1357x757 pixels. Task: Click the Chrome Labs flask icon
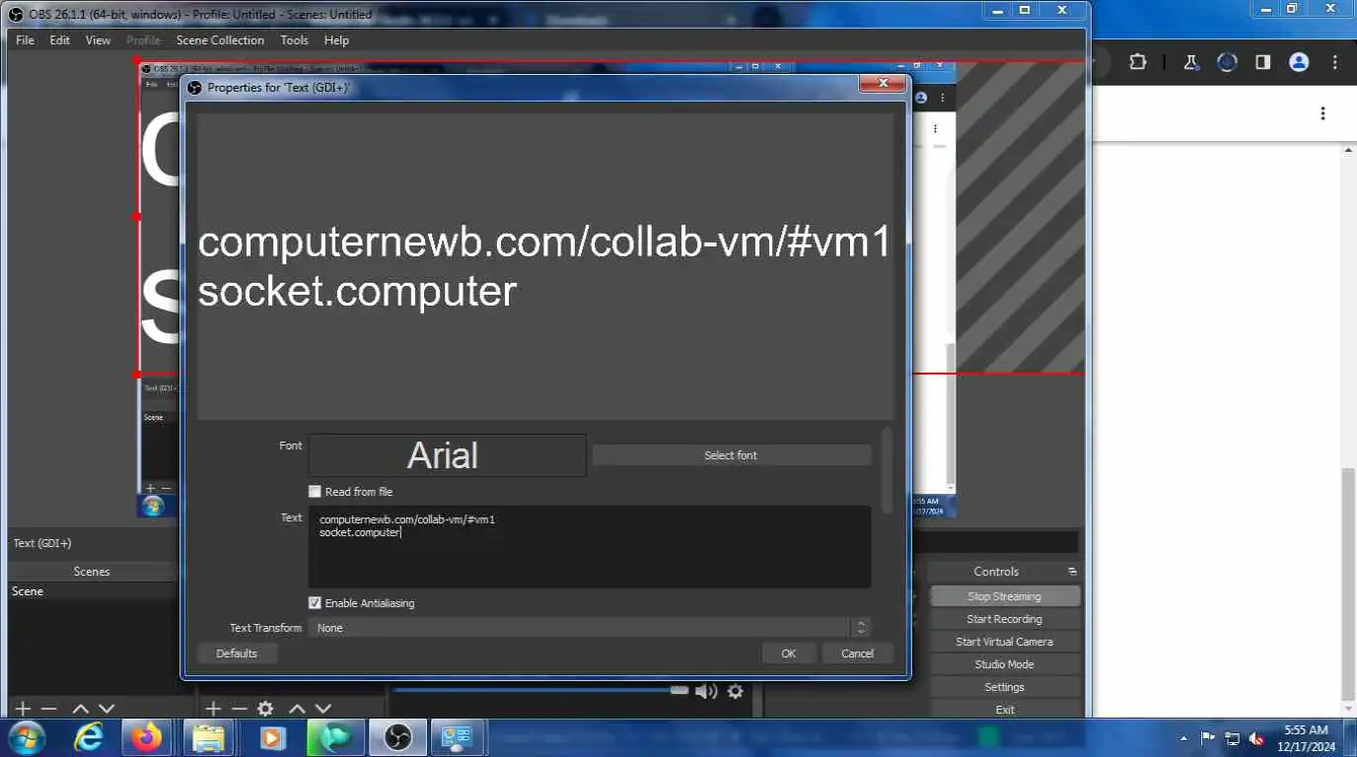coord(1190,62)
